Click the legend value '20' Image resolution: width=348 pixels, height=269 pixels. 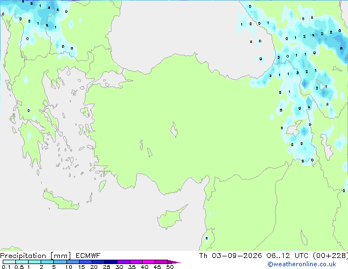94,267
